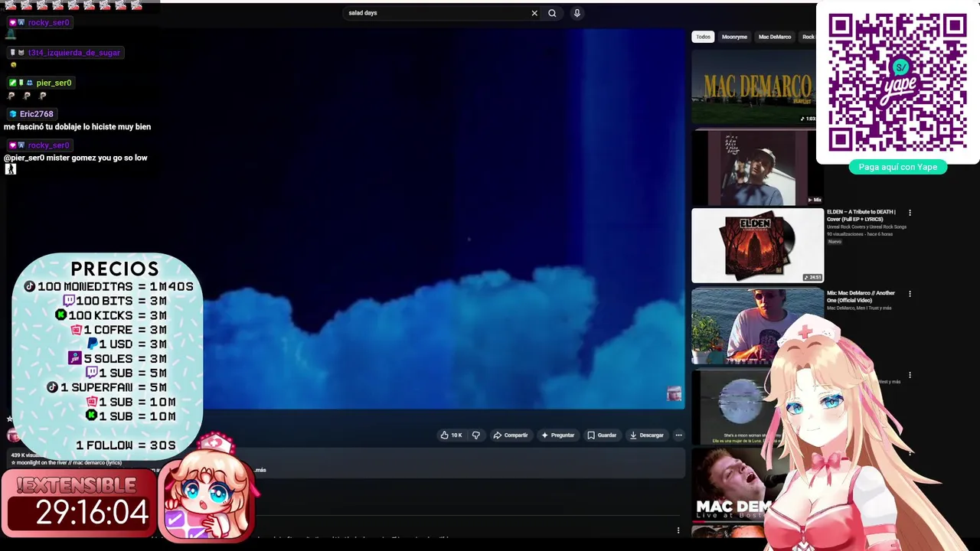The width and height of the screenshot is (980, 551).
Task: Click the 29:16:04 extensible timer
Action: (x=92, y=512)
